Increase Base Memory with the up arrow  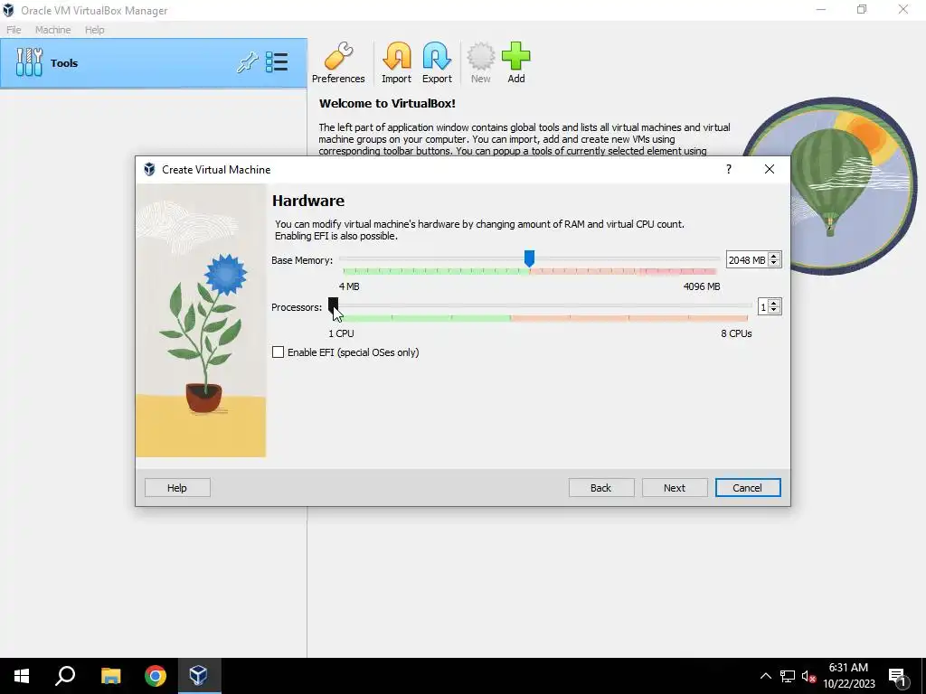[x=774, y=256]
